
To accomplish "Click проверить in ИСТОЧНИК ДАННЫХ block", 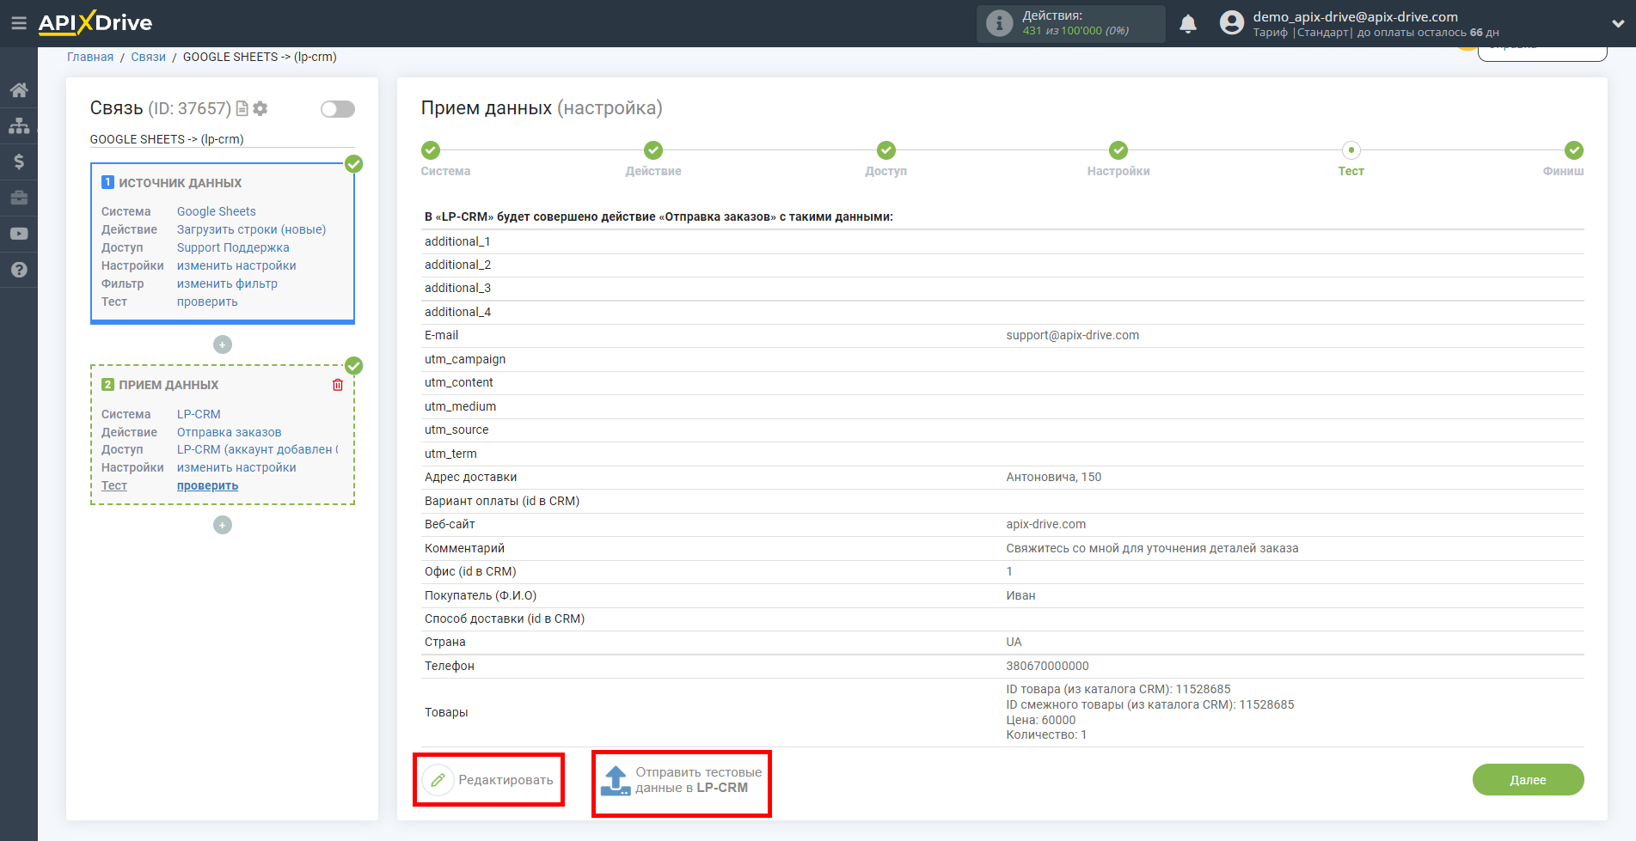I will click(207, 302).
